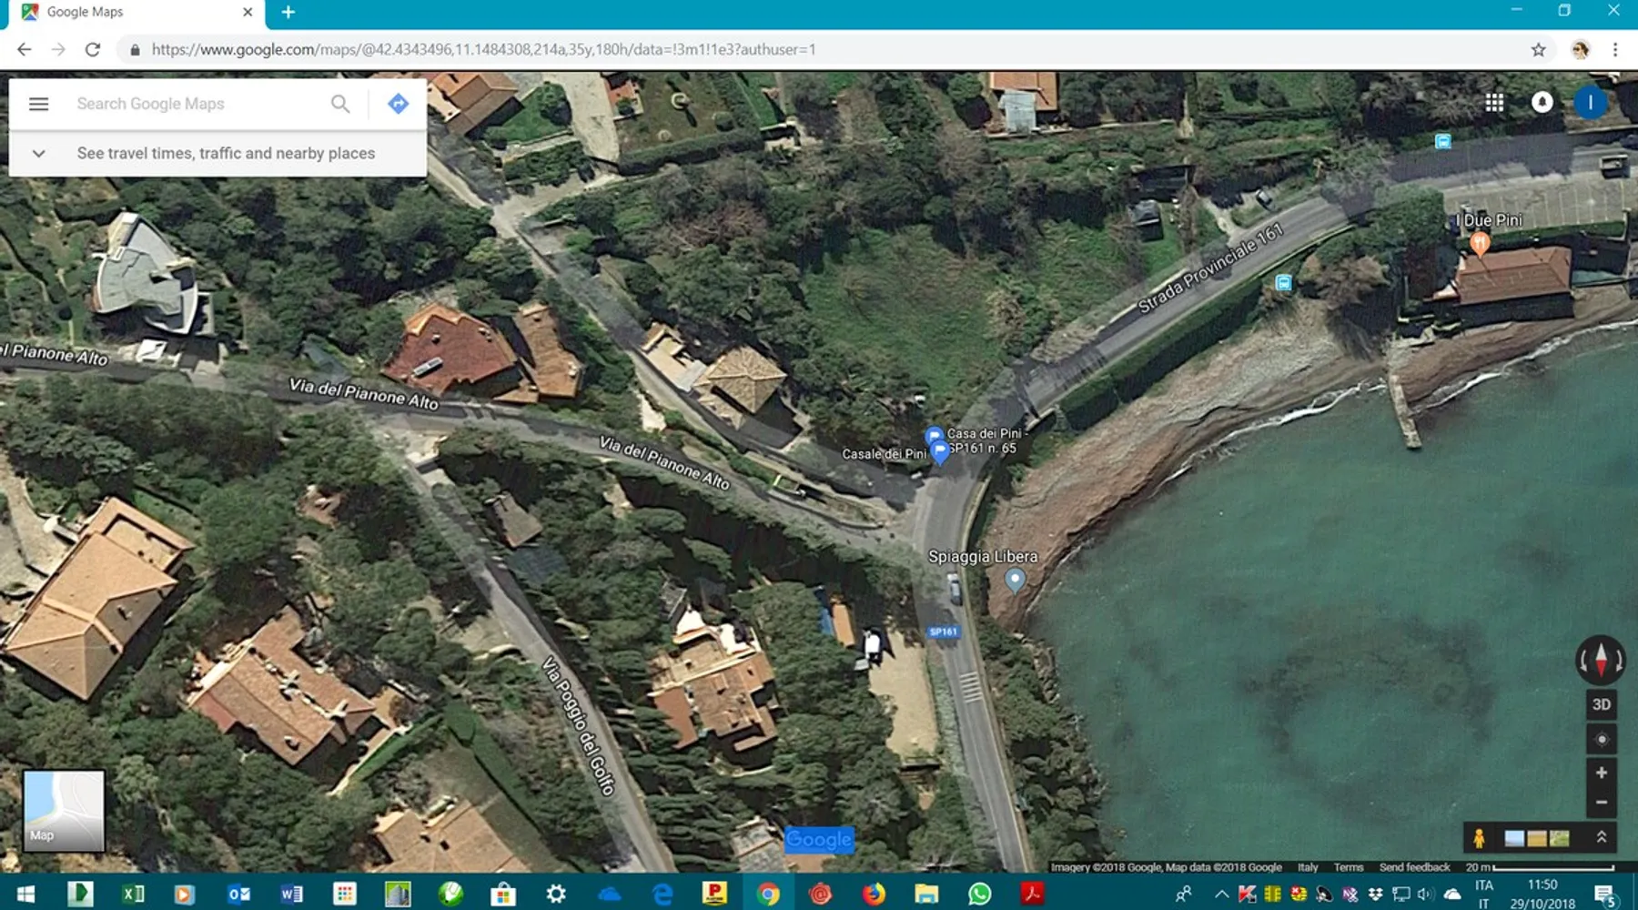Viewport: 1638px width, 910px height.
Task: Expand the travel times and traffic panel
Action: pyautogui.click(x=38, y=153)
